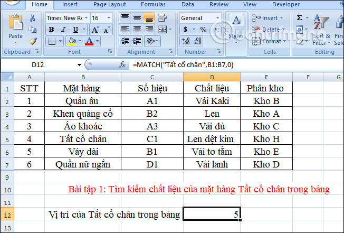
Task: Toggle Wrap Text
Action: (x=163, y=18)
